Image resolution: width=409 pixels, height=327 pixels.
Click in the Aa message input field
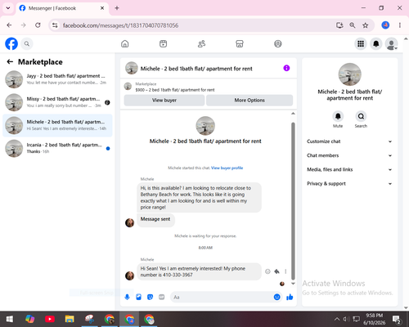222,297
